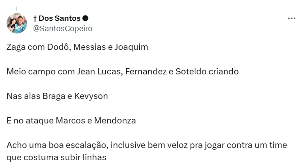Open the Dos Santos profile picture
Screen dimensions: 302x168
coord(17,23)
